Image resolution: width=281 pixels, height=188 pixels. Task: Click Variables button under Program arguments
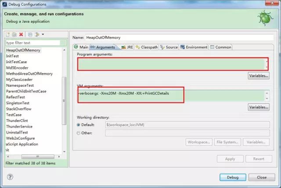(259, 76)
